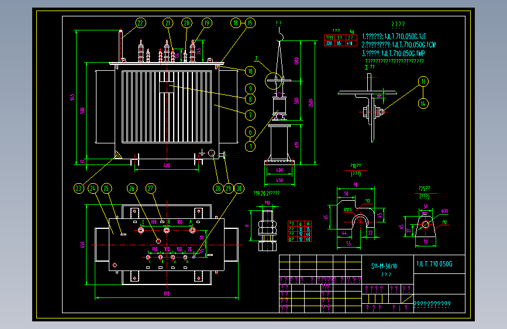Select balloon number 1
507x329 pixels.
point(250,146)
